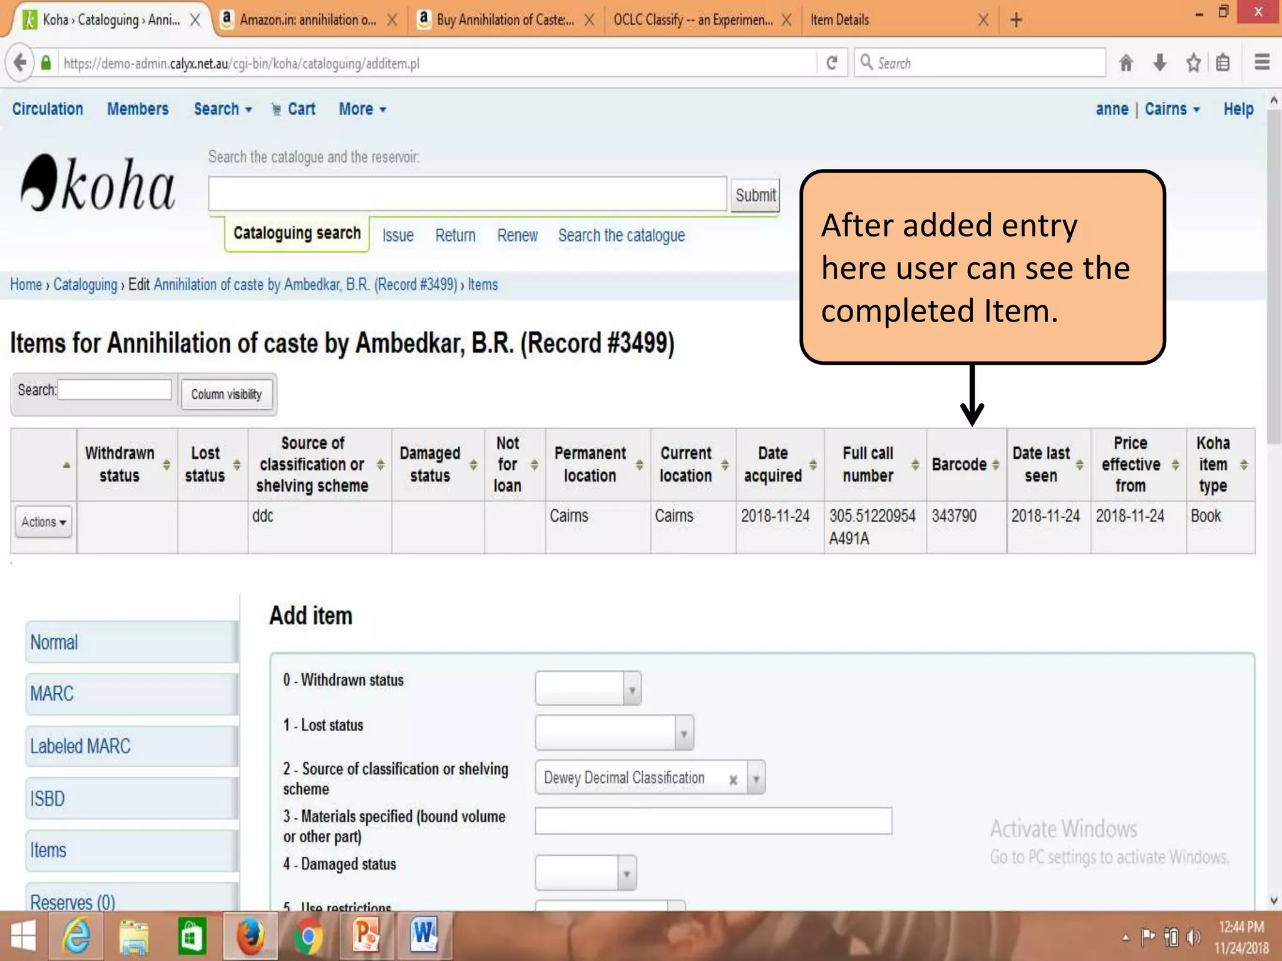The width and height of the screenshot is (1282, 961).
Task: Open Normal view in sidebar
Action: pyautogui.click(x=131, y=642)
